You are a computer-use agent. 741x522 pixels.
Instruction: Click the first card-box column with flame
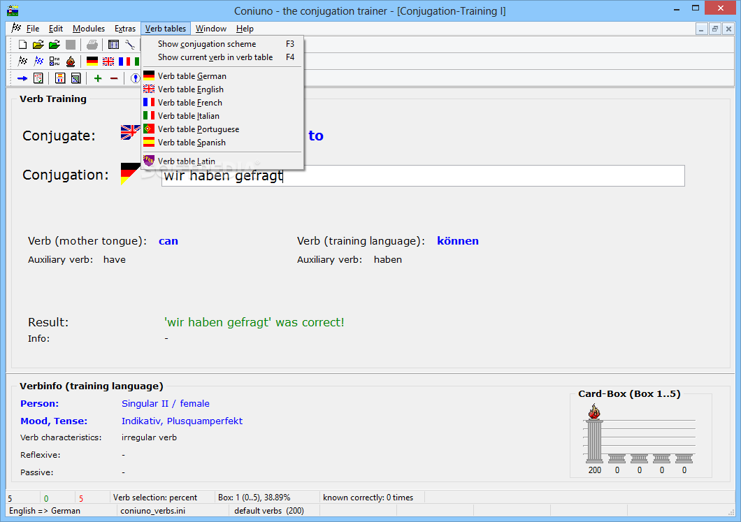pos(594,434)
